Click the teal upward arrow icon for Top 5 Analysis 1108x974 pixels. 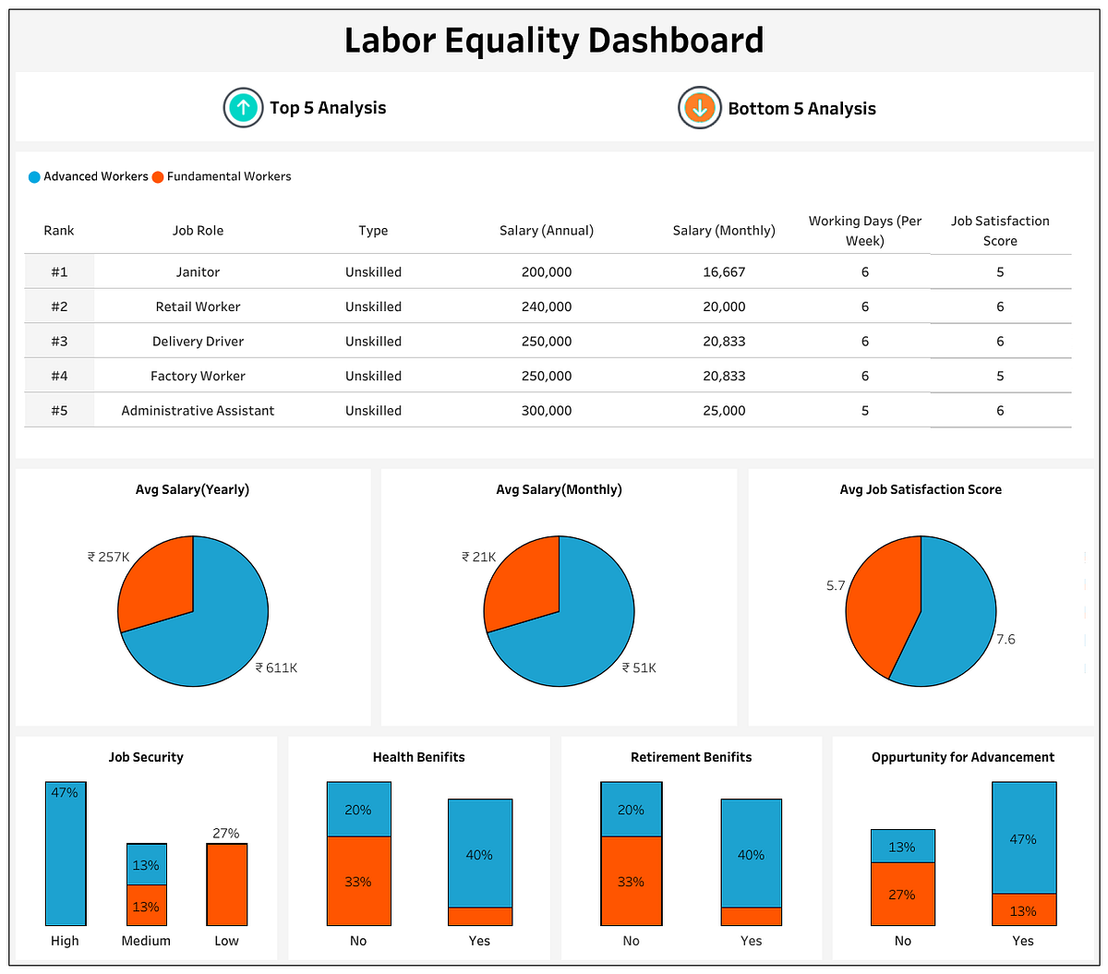pos(243,107)
